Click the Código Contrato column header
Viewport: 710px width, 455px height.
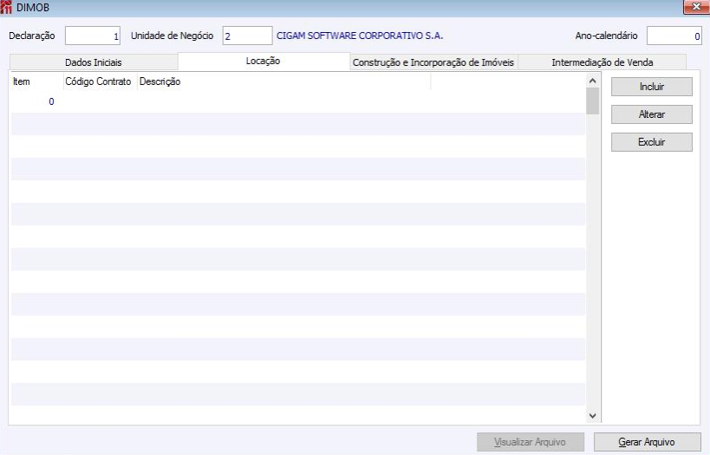click(100, 81)
